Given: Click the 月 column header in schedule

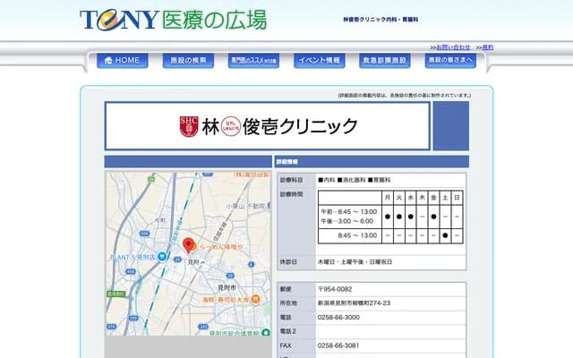Looking at the screenshot, I should [x=388, y=198].
